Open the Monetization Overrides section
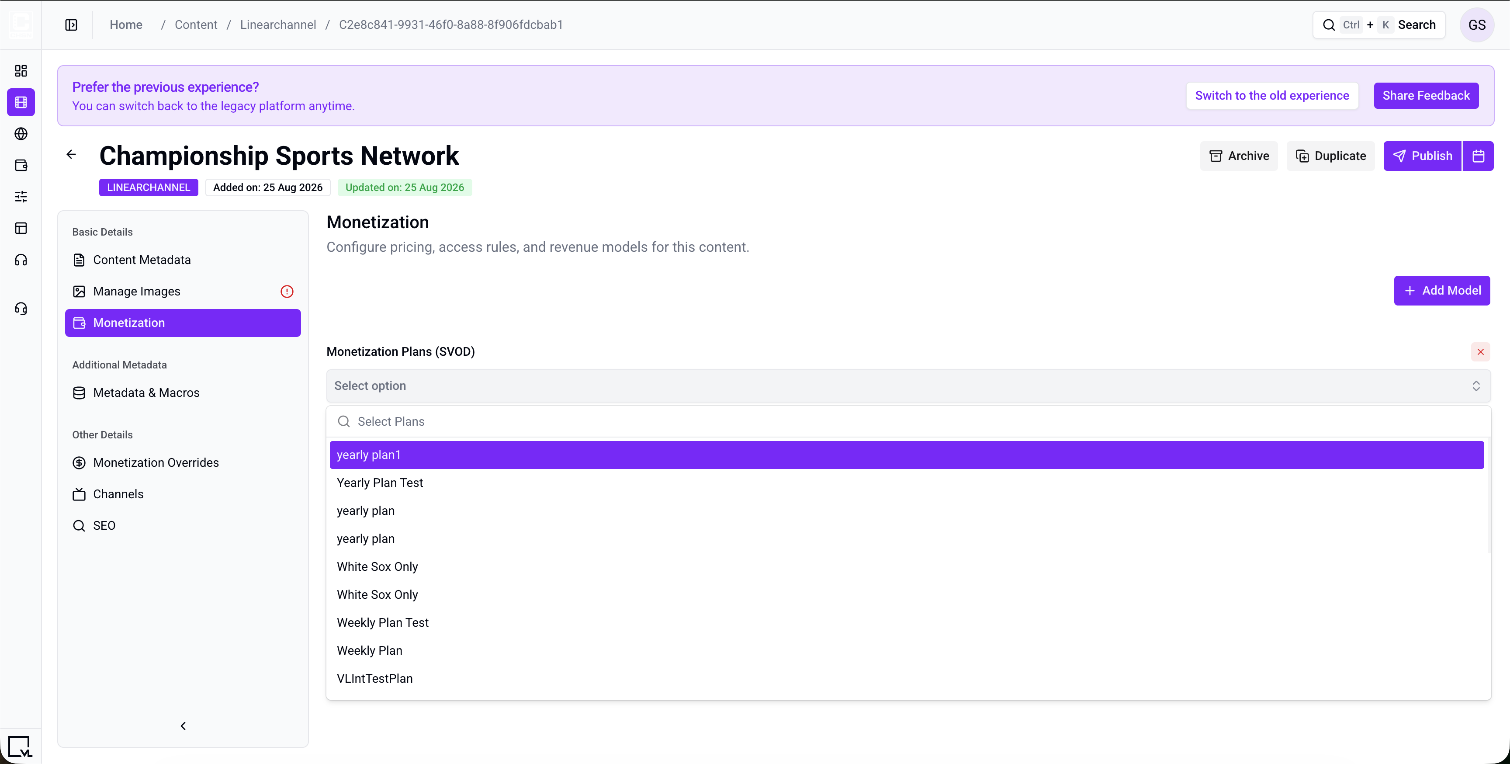This screenshot has width=1510, height=764. [x=183, y=462]
